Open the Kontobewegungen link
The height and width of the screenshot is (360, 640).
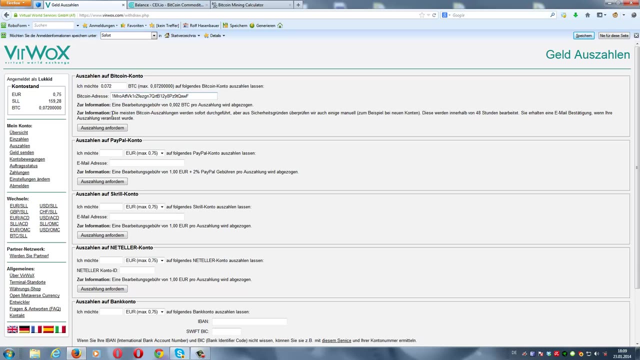coord(27,159)
